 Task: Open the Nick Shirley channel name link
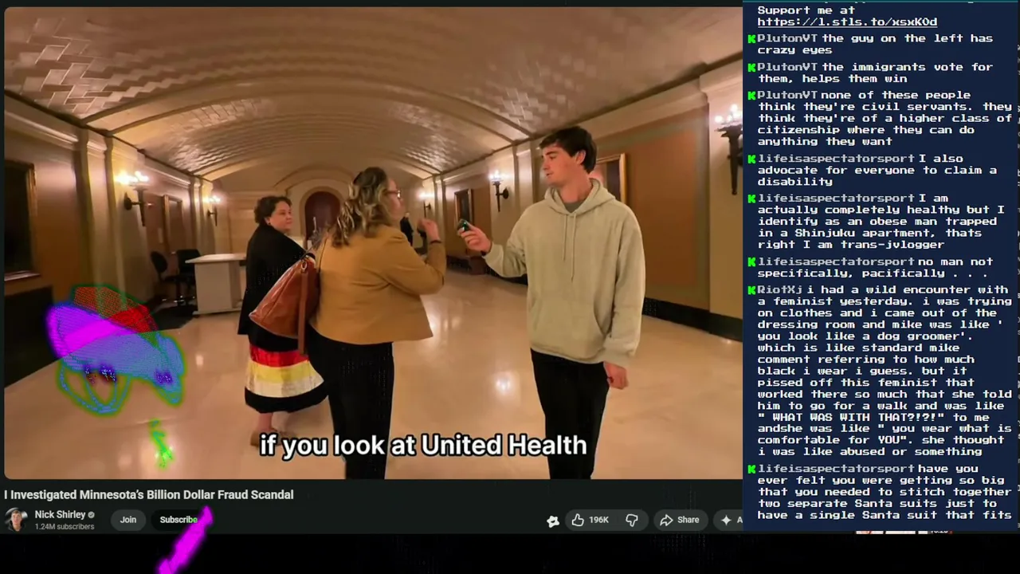tap(60, 515)
